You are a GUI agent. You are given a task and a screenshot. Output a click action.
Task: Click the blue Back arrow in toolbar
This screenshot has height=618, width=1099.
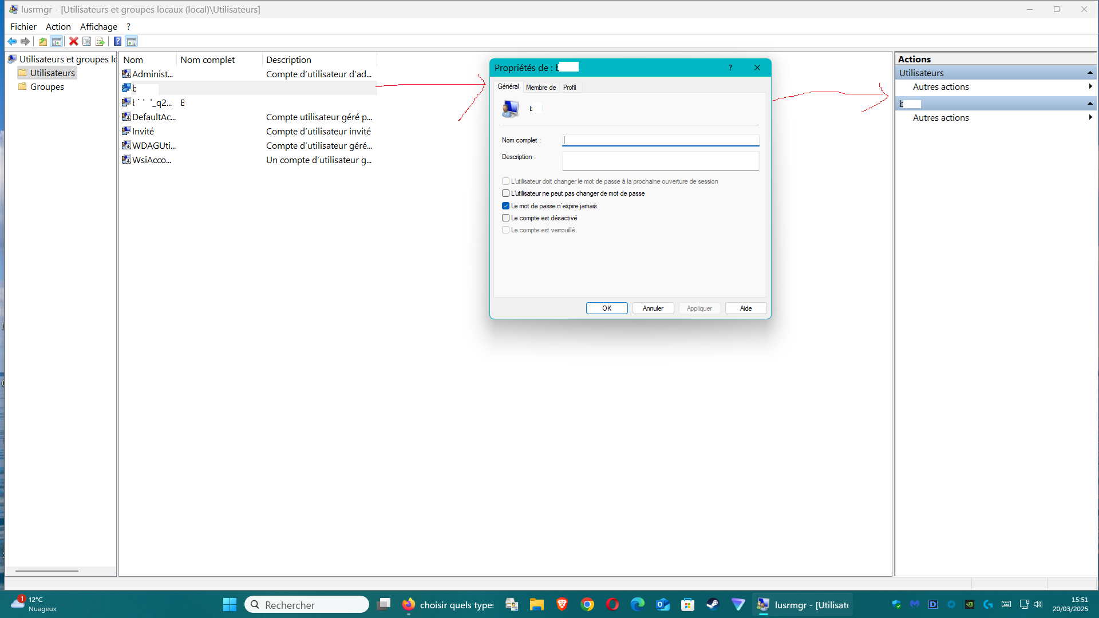tap(11, 41)
